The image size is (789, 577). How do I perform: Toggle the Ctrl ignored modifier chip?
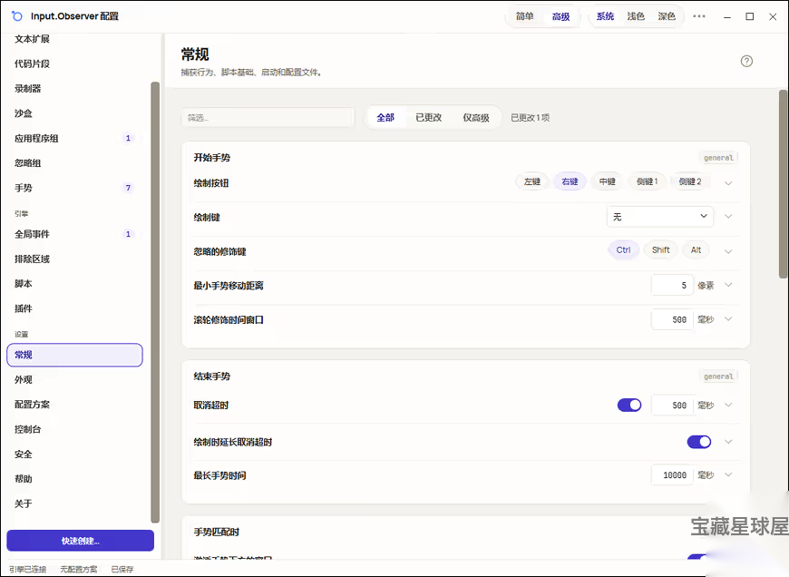click(x=623, y=249)
